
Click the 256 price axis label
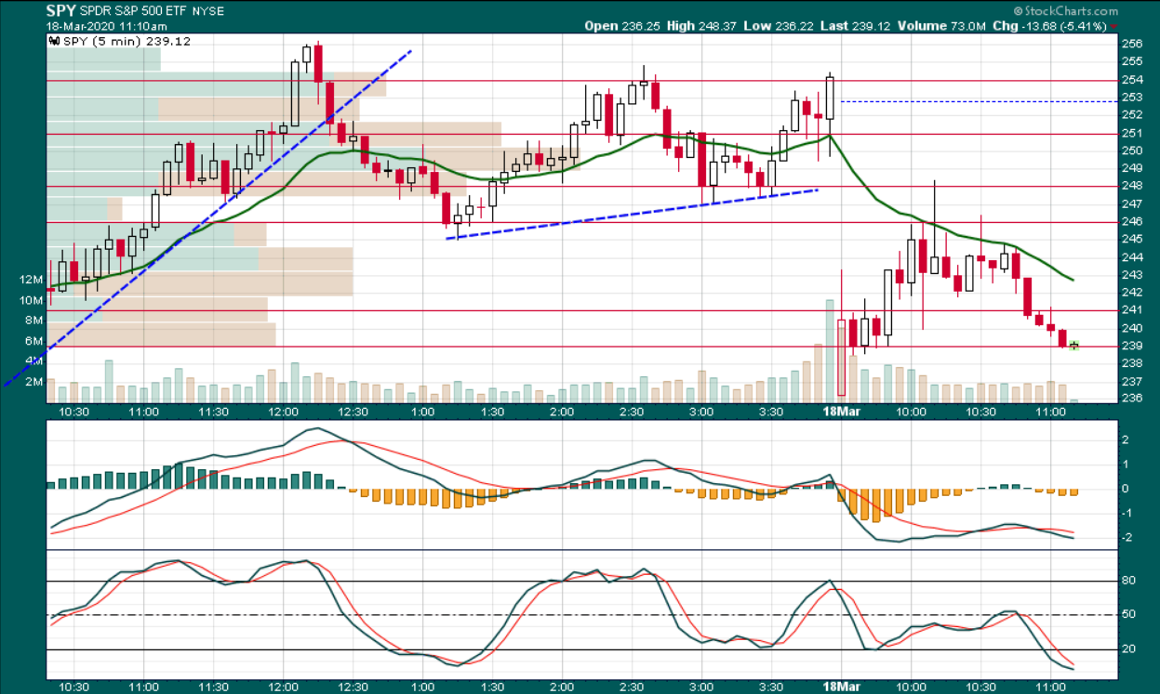pos(1132,43)
